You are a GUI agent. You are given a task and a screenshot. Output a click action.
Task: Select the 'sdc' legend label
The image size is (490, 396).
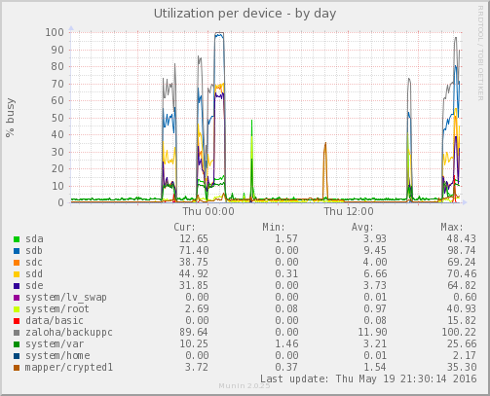click(x=34, y=263)
